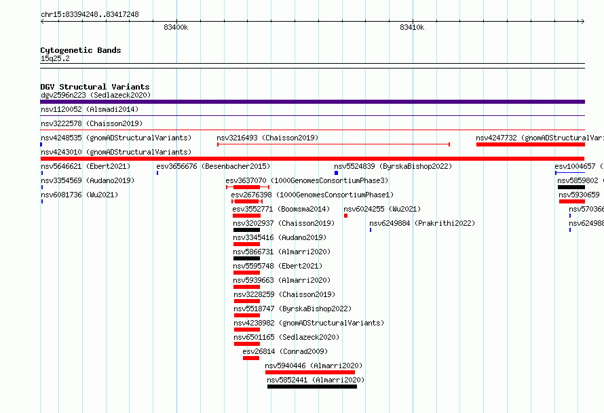Click nsv6501165 (Sedlazeck2020) label
604x413 pixels.
(x=286, y=337)
